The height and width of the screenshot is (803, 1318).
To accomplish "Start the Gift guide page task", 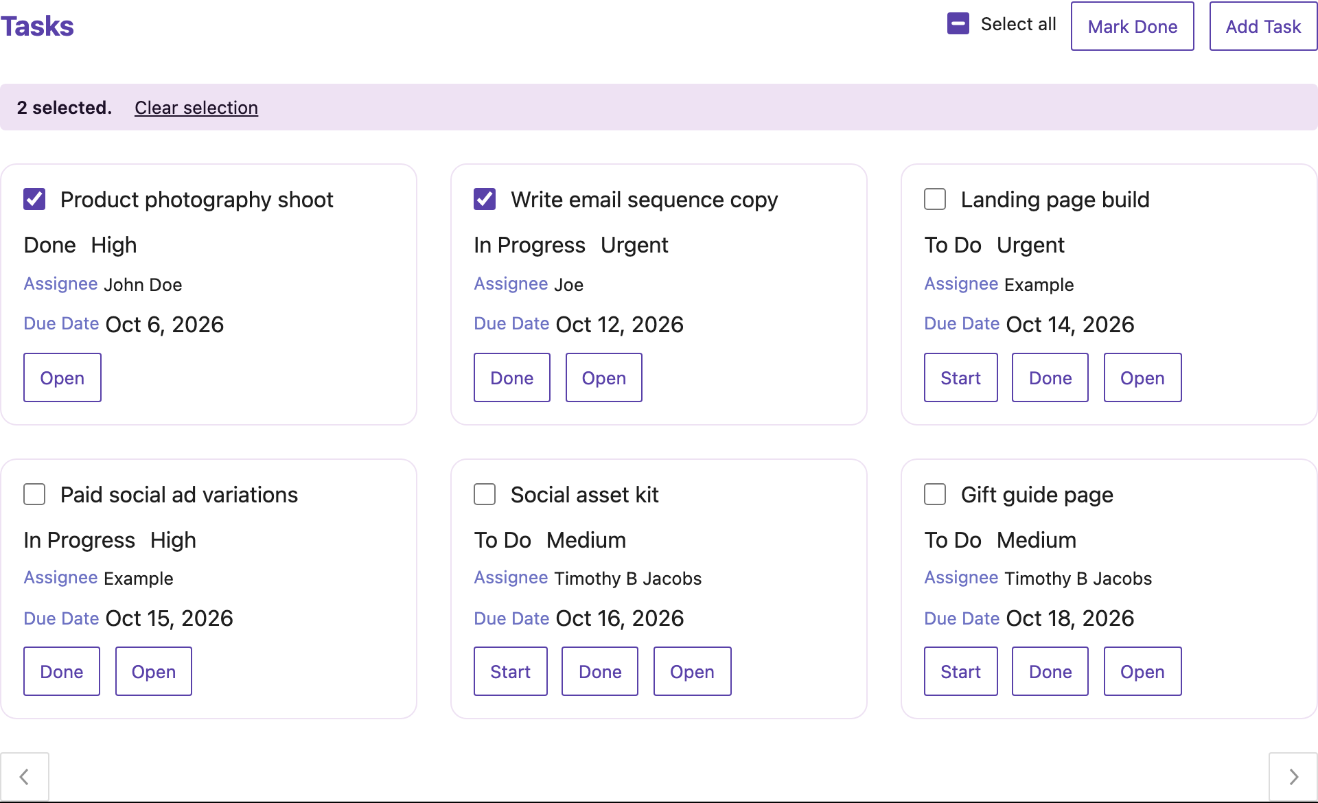I will pos(961,671).
